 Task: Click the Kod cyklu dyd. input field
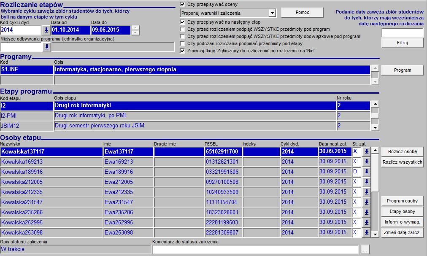tap(21, 30)
